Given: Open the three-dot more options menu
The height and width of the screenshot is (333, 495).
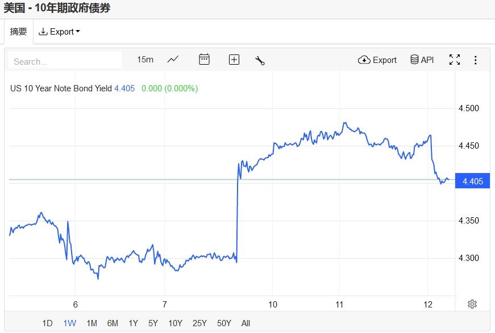Looking at the screenshot, I should click(x=476, y=60).
